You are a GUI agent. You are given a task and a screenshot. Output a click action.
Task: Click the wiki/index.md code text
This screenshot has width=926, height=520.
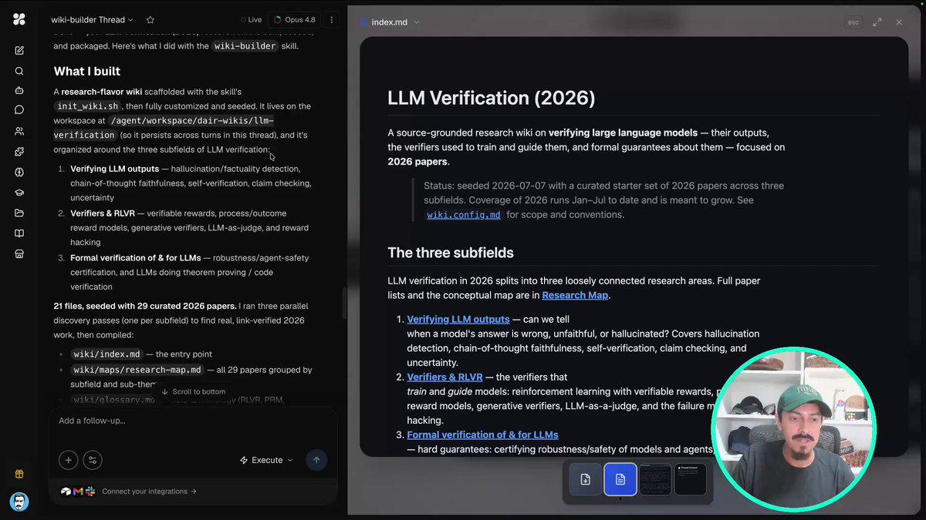[x=107, y=354]
